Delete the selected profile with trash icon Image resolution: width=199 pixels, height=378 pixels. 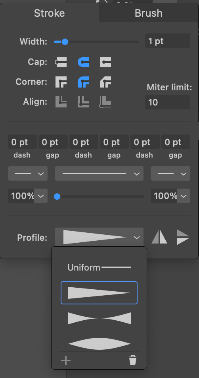[133, 360]
